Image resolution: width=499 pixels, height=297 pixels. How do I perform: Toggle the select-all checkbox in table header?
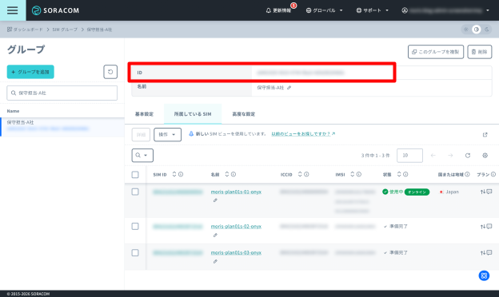pyautogui.click(x=135, y=174)
